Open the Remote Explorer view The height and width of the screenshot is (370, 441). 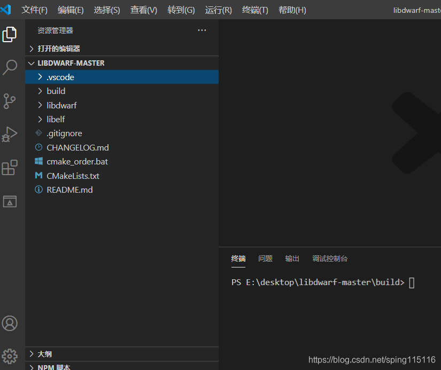(9, 201)
